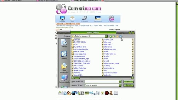Select the Alcohol 52% file
Screen dimensions: 178x100
pos(77,75)
